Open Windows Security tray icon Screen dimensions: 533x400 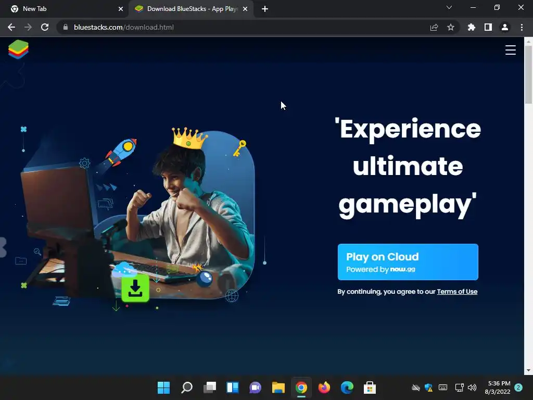click(x=429, y=387)
